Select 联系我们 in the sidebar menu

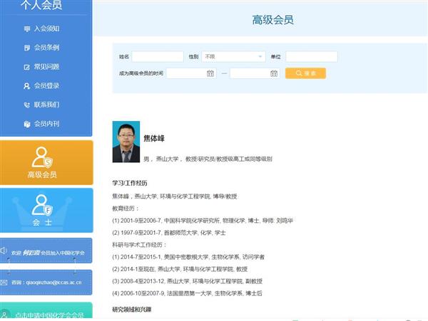(x=46, y=105)
